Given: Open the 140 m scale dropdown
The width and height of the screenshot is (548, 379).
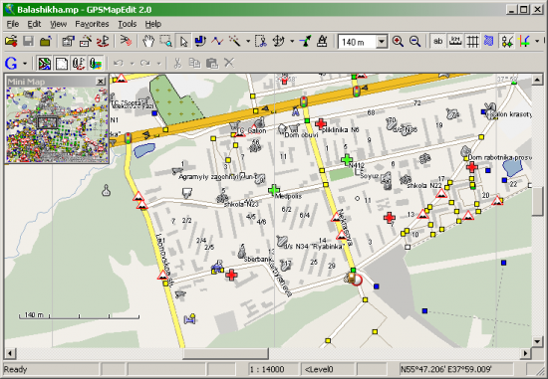Looking at the screenshot, I should coord(382,42).
